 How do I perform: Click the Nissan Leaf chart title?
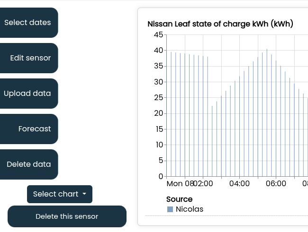[220, 24]
